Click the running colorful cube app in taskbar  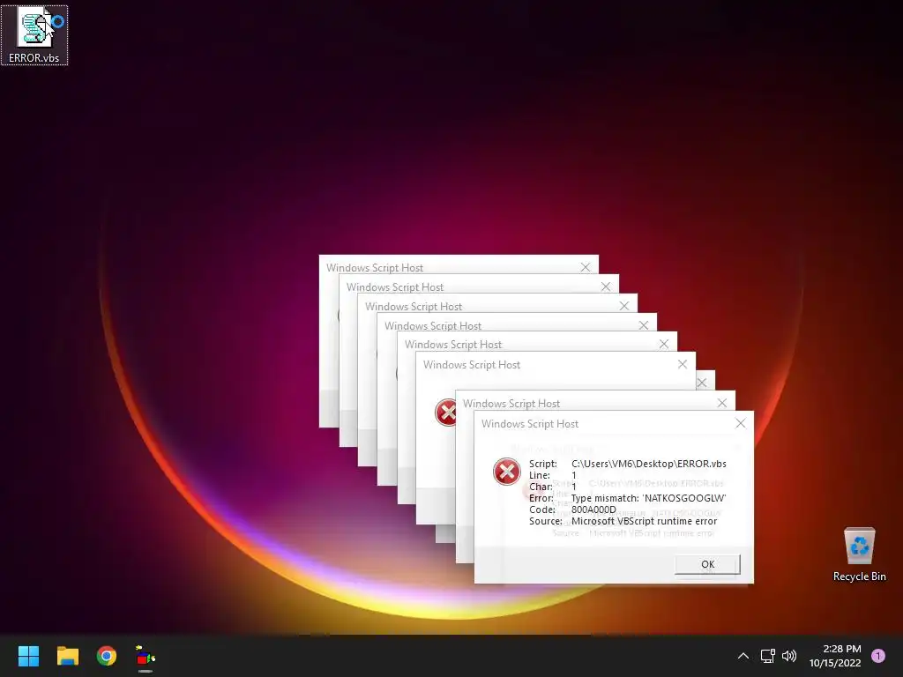coord(146,656)
